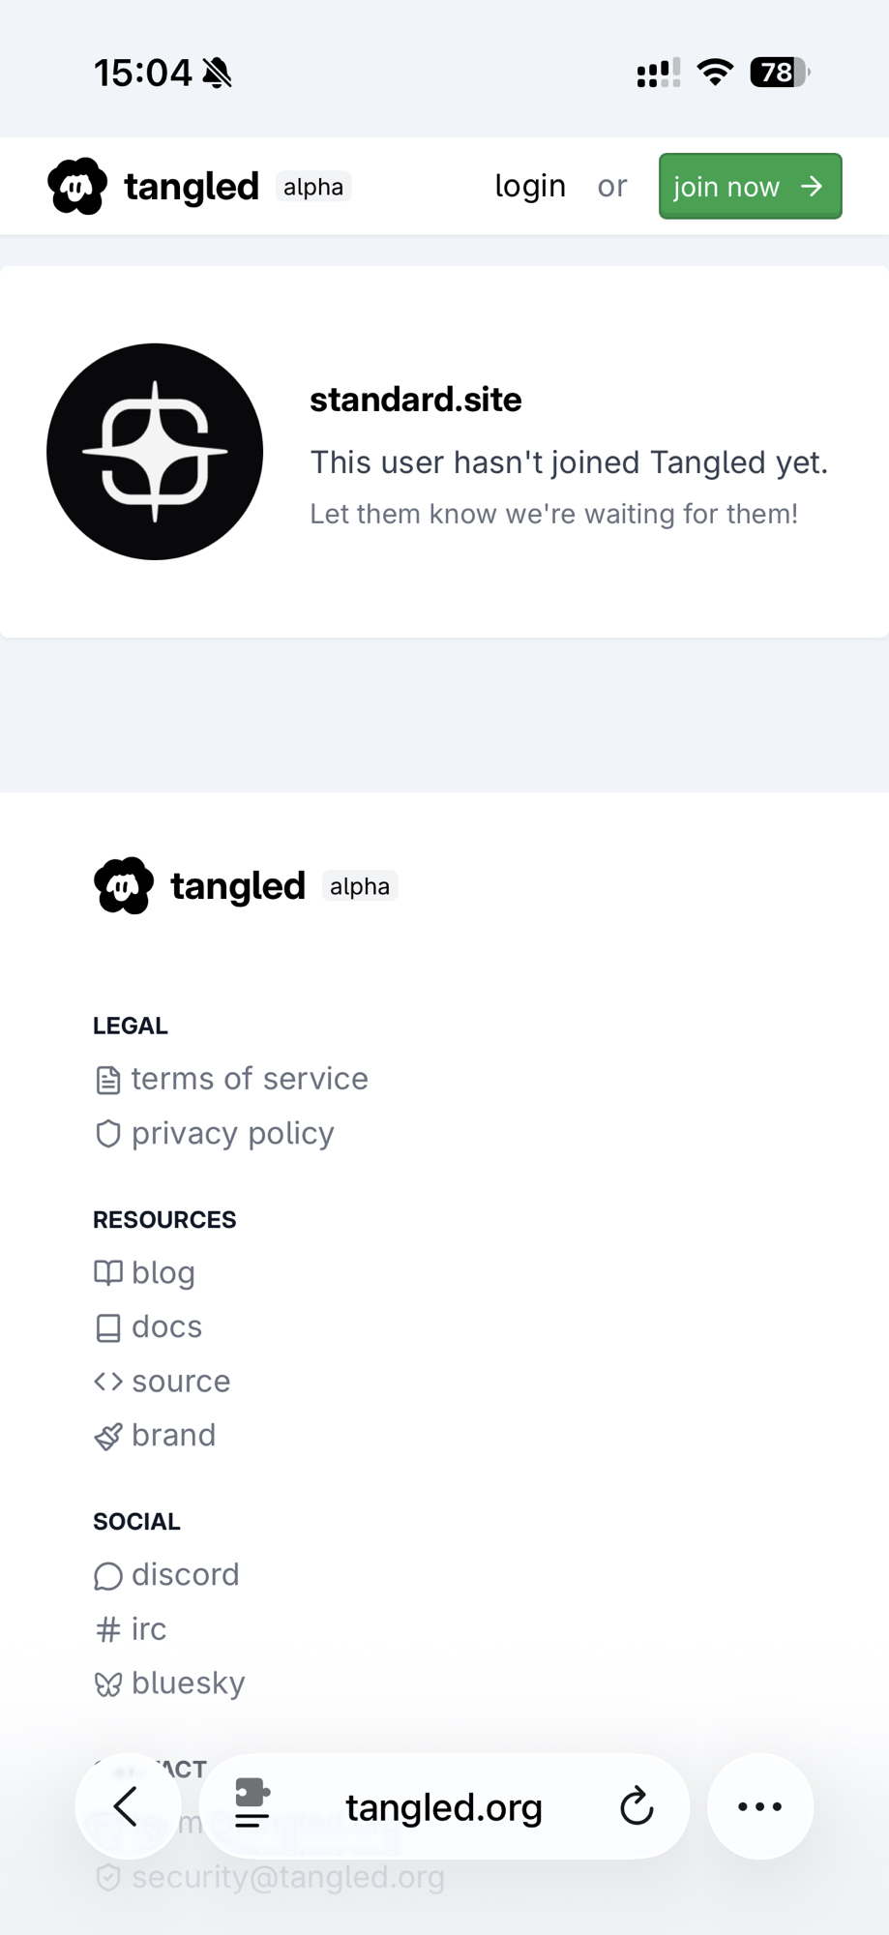Open the brand resources link

coord(174,1435)
